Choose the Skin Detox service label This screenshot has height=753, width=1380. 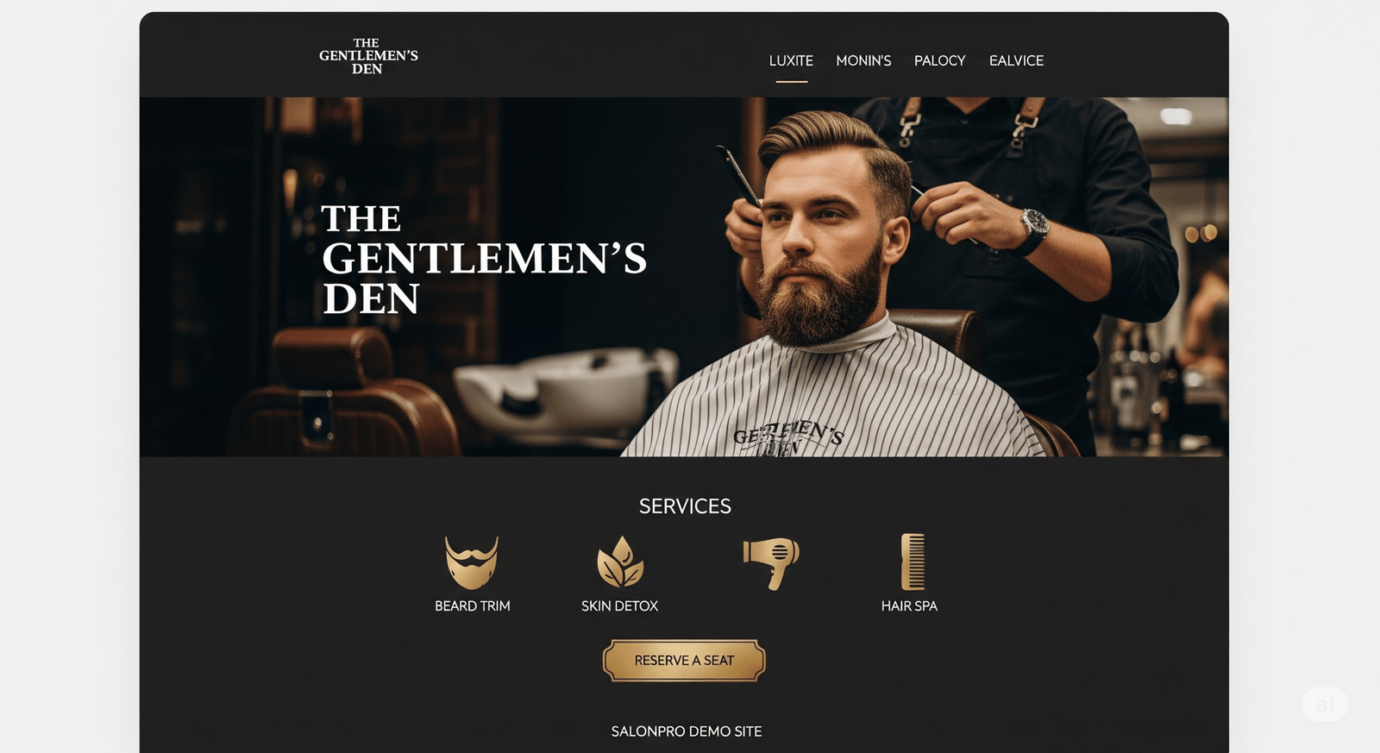[619, 606]
